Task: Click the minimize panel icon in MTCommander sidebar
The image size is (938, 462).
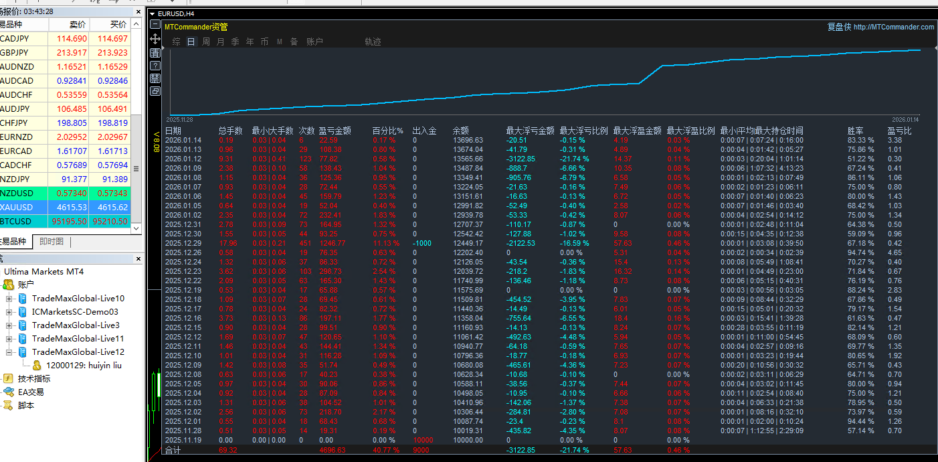Action: click(x=155, y=25)
